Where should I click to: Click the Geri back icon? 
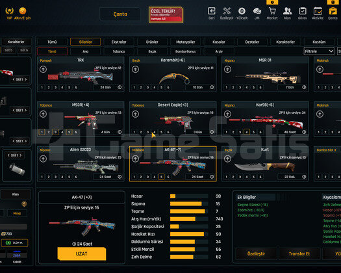pyautogui.click(x=212, y=11)
